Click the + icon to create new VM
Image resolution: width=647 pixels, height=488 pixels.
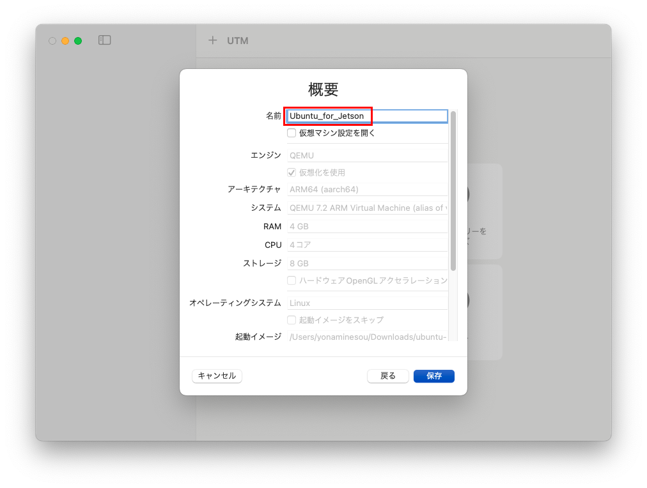(212, 40)
